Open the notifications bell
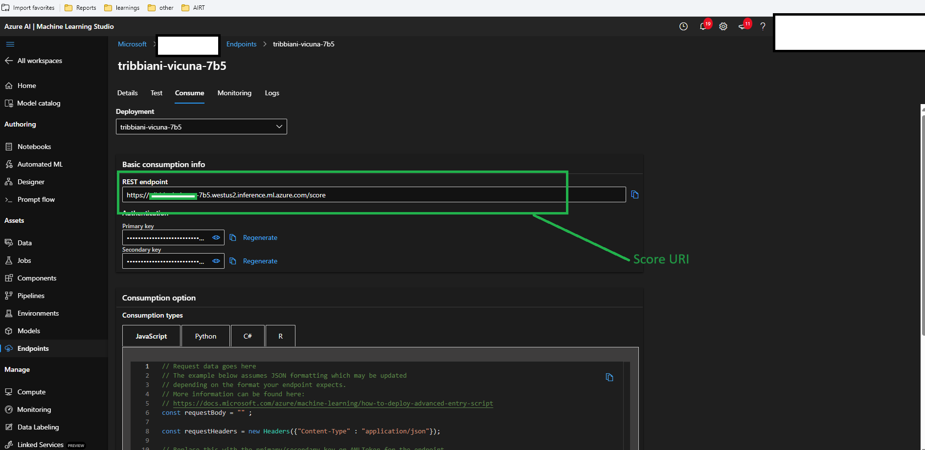This screenshot has width=925, height=450. [x=703, y=27]
